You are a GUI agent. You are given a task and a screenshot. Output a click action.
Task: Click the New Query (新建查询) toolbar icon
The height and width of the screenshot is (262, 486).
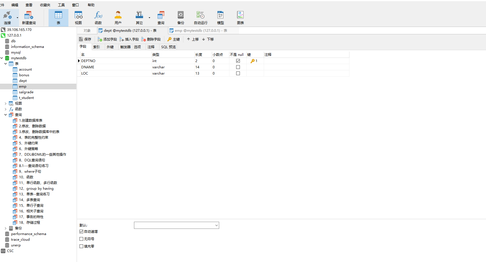point(29,18)
